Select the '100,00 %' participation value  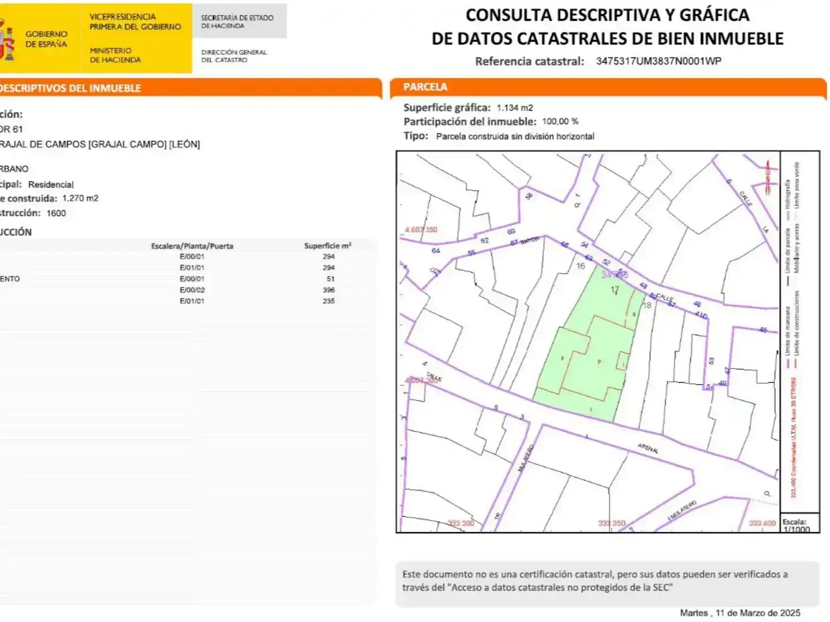[560, 122]
